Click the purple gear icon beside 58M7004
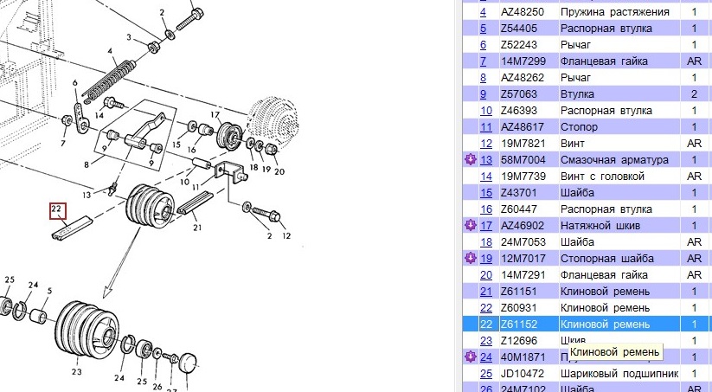 point(470,160)
